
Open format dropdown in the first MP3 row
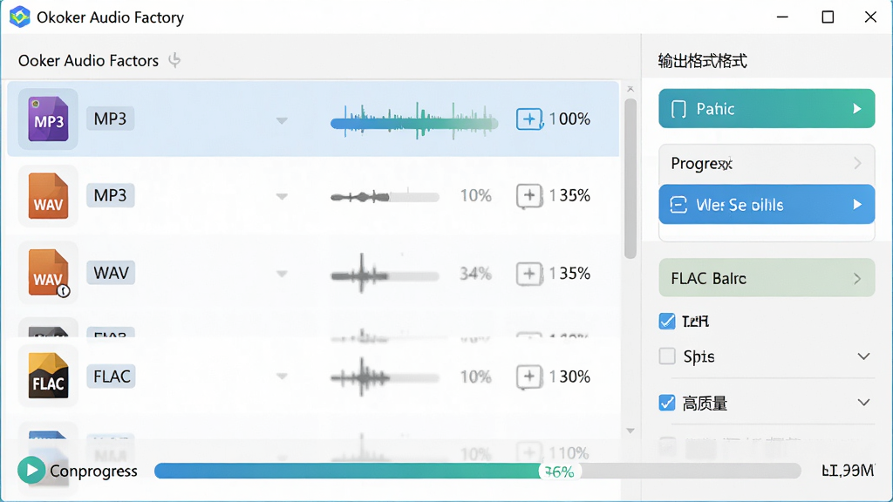click(x=282, y=120)
